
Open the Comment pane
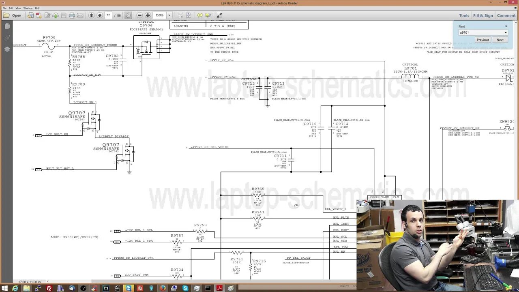click(x=506, y=15)
